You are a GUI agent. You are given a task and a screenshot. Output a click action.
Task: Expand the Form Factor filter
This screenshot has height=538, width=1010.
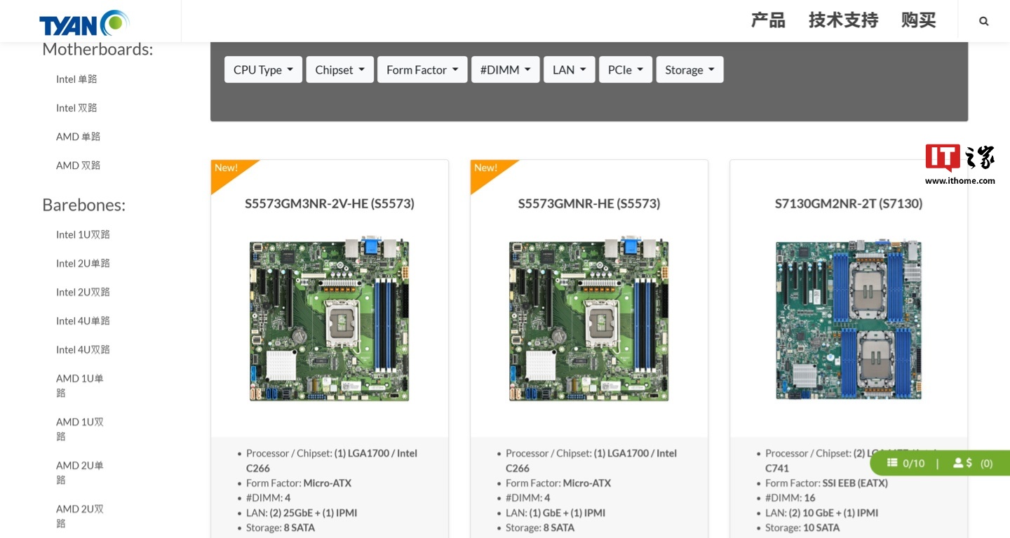point(422,69)
